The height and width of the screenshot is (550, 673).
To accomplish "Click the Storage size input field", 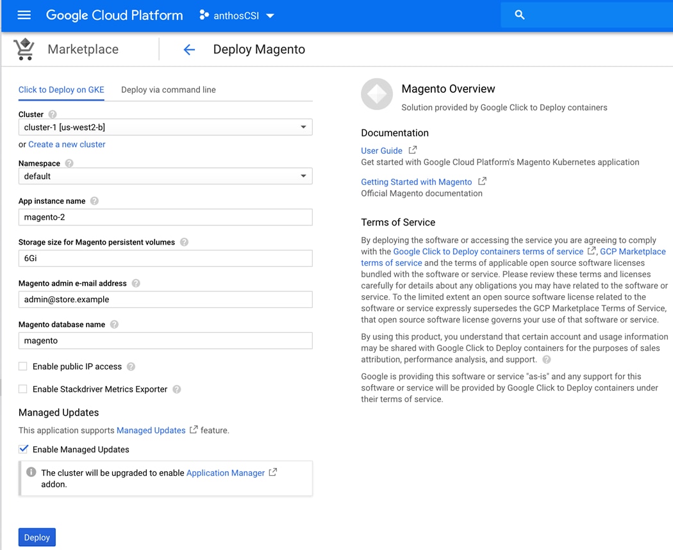I will tap(165, 259).
